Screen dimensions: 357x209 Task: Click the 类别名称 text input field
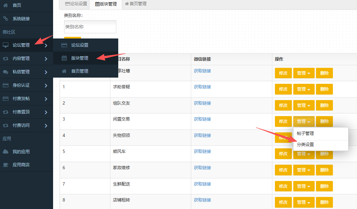click(90, 27)
